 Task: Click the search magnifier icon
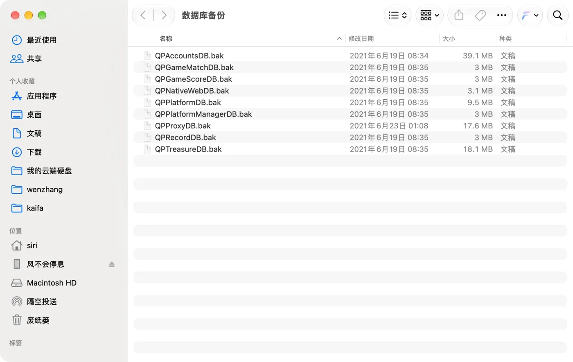click(x=557, y=16)
